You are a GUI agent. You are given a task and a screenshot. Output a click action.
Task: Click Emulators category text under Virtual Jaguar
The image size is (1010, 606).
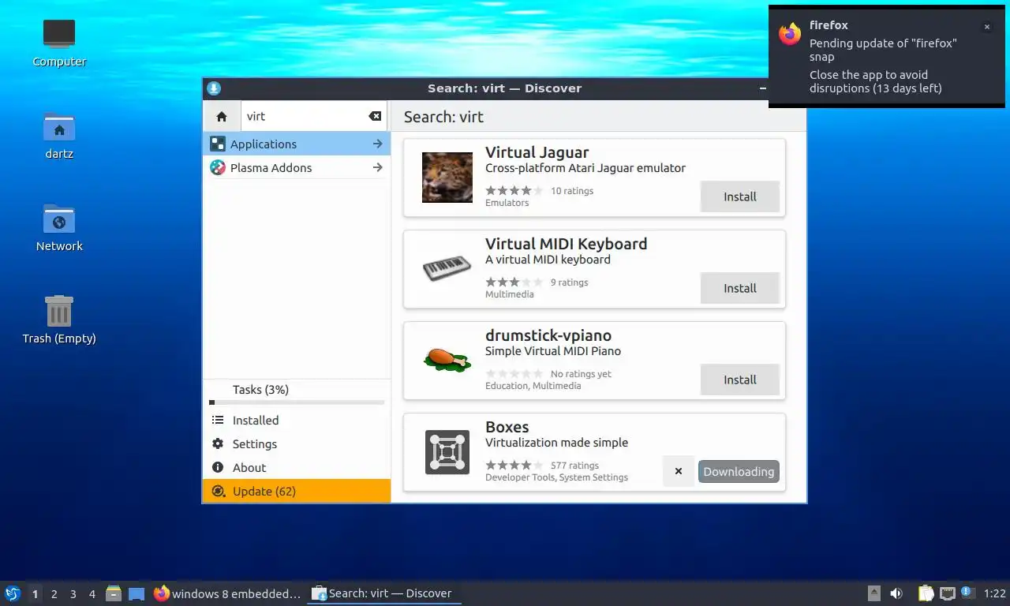(507, 203)
